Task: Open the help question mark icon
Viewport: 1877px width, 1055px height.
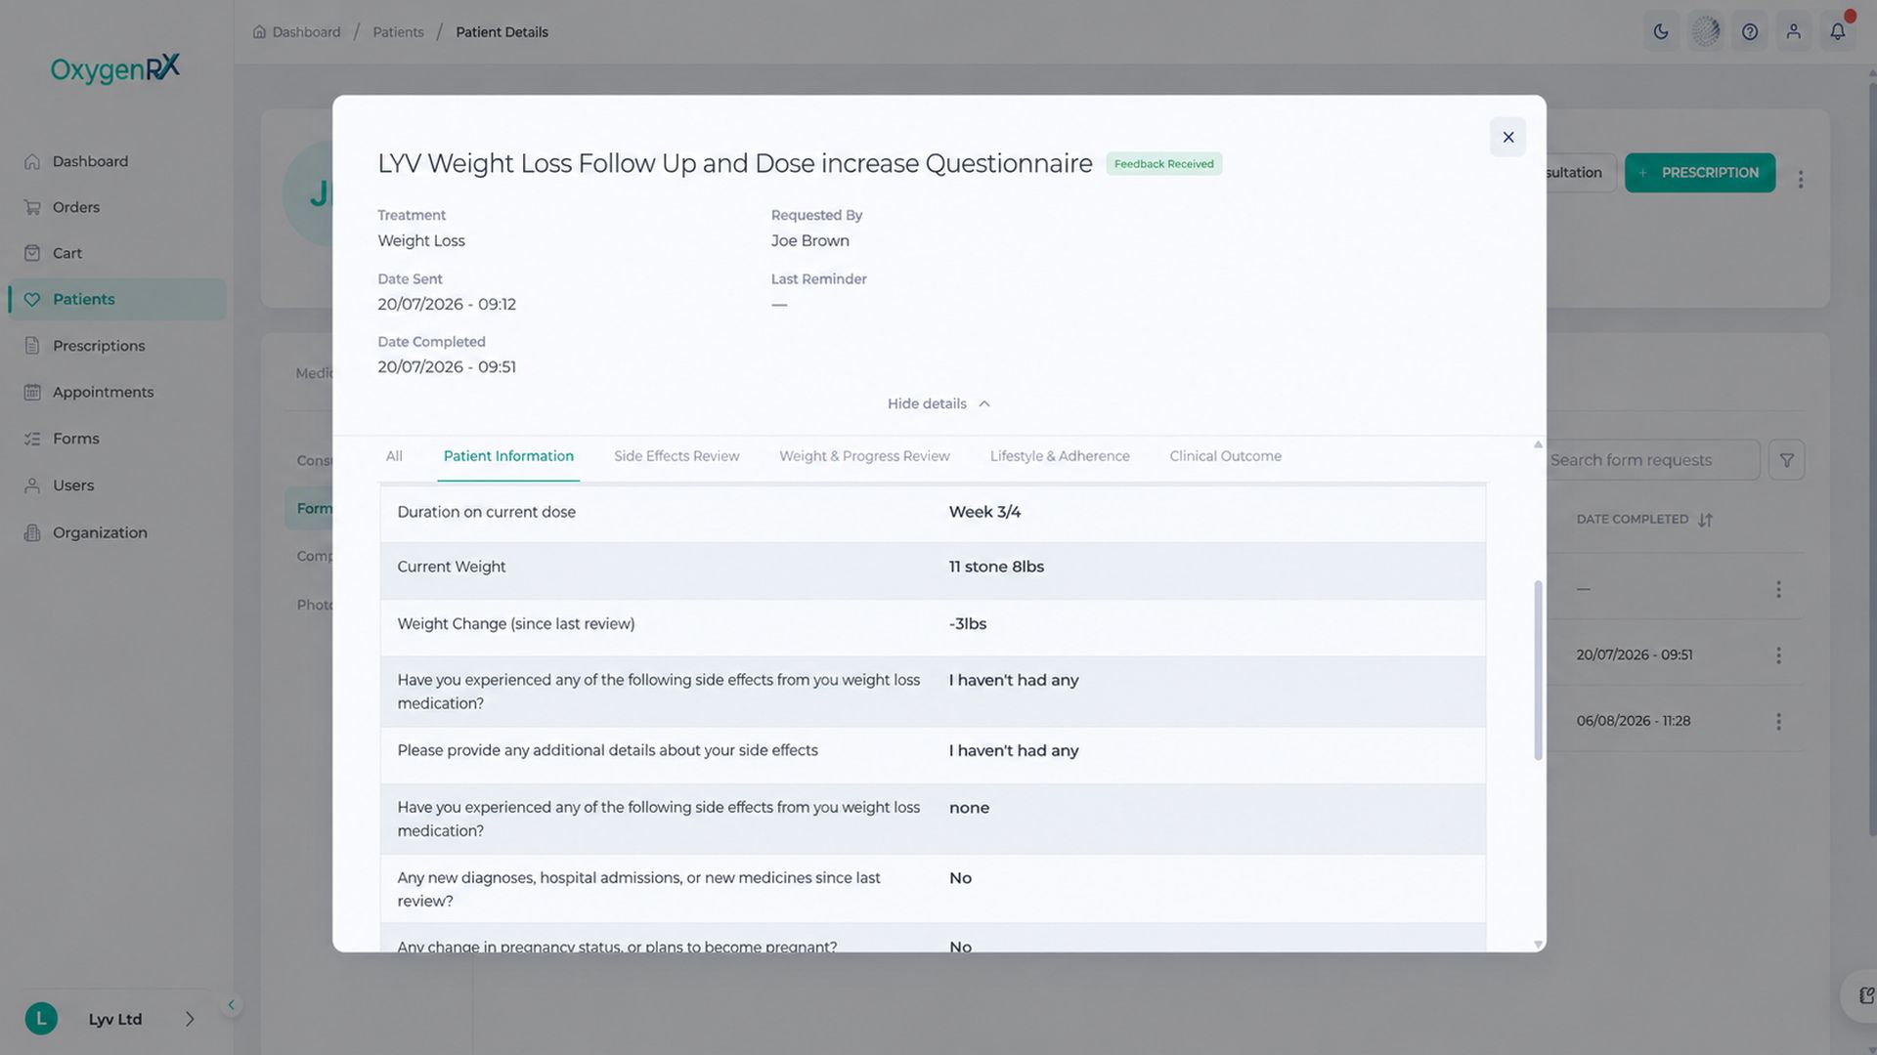Action: 1749,31
